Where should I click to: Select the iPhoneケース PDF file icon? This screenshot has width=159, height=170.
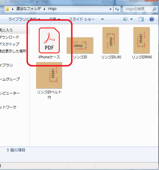click(49, 40)
